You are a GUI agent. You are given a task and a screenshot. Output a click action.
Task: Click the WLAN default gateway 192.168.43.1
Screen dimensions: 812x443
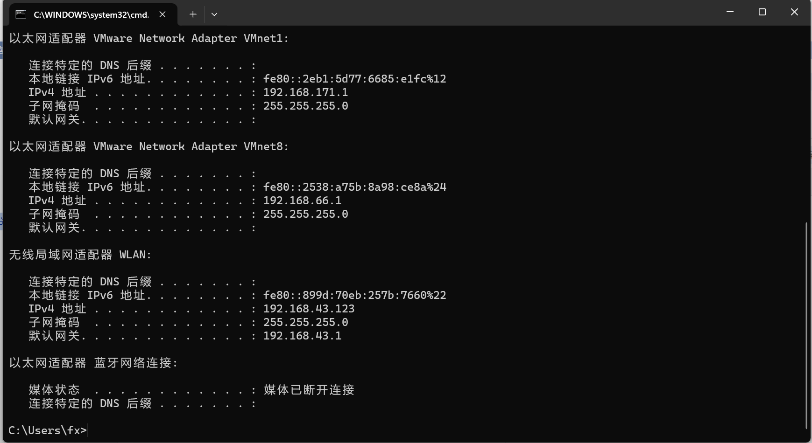(302, 336)
